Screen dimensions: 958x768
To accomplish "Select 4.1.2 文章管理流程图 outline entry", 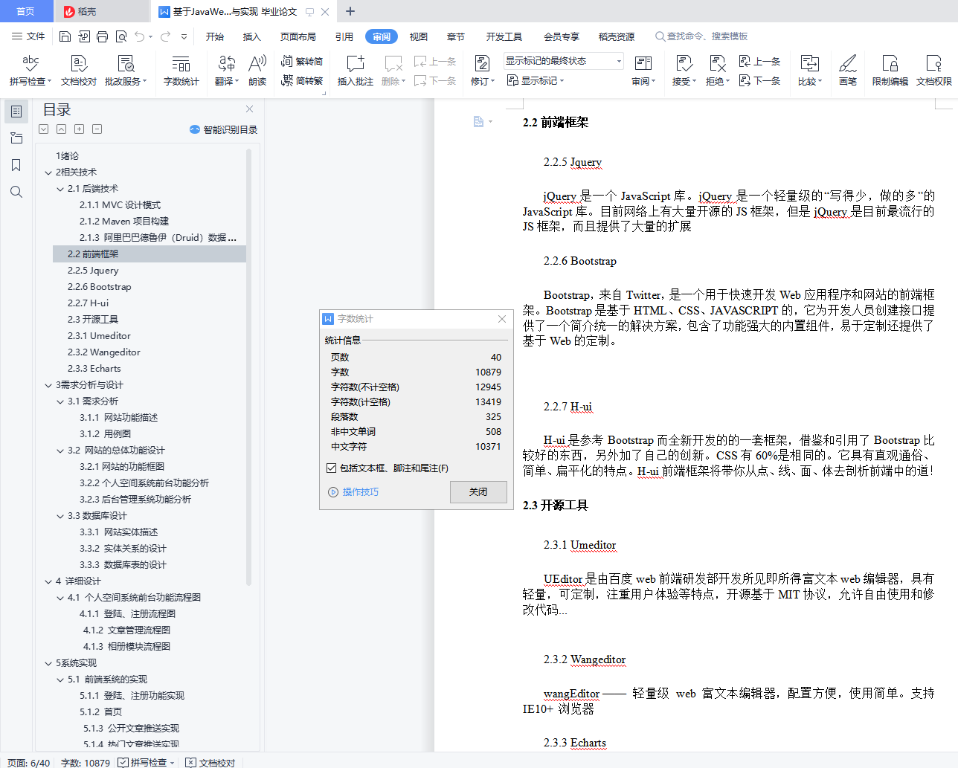I will coord(127,630).
